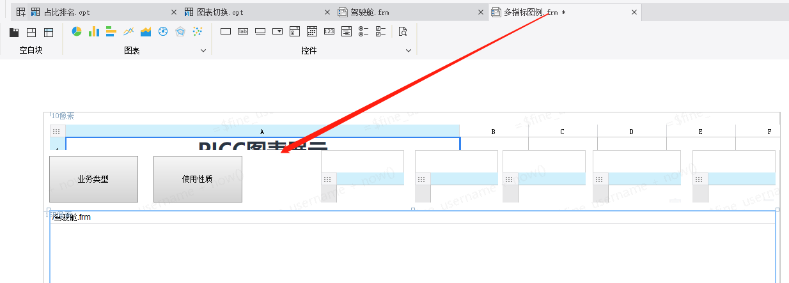The image size is (789, 283).
Task: Insert a radar chart
Action: tap(180, 31)
